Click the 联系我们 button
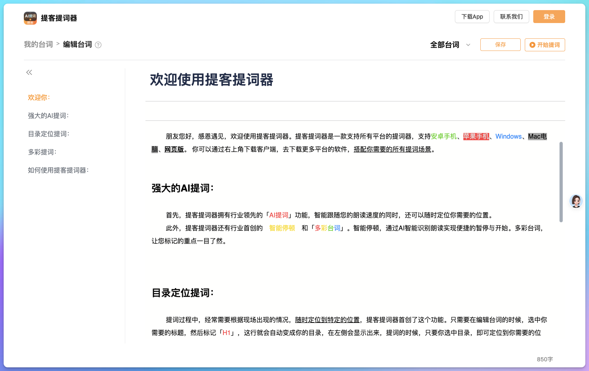The image size is (589, 371). pos(511,17)
